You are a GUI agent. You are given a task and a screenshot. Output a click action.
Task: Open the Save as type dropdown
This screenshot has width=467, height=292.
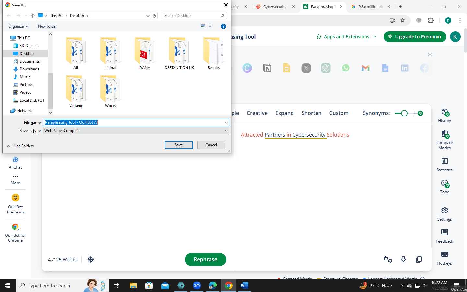click(226, 131)
